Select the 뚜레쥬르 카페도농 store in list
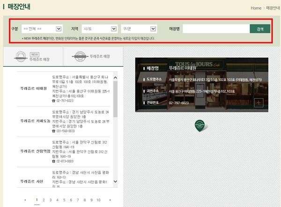Image resolution: width=281 pixels, height=207 pixels. [35, 121]
